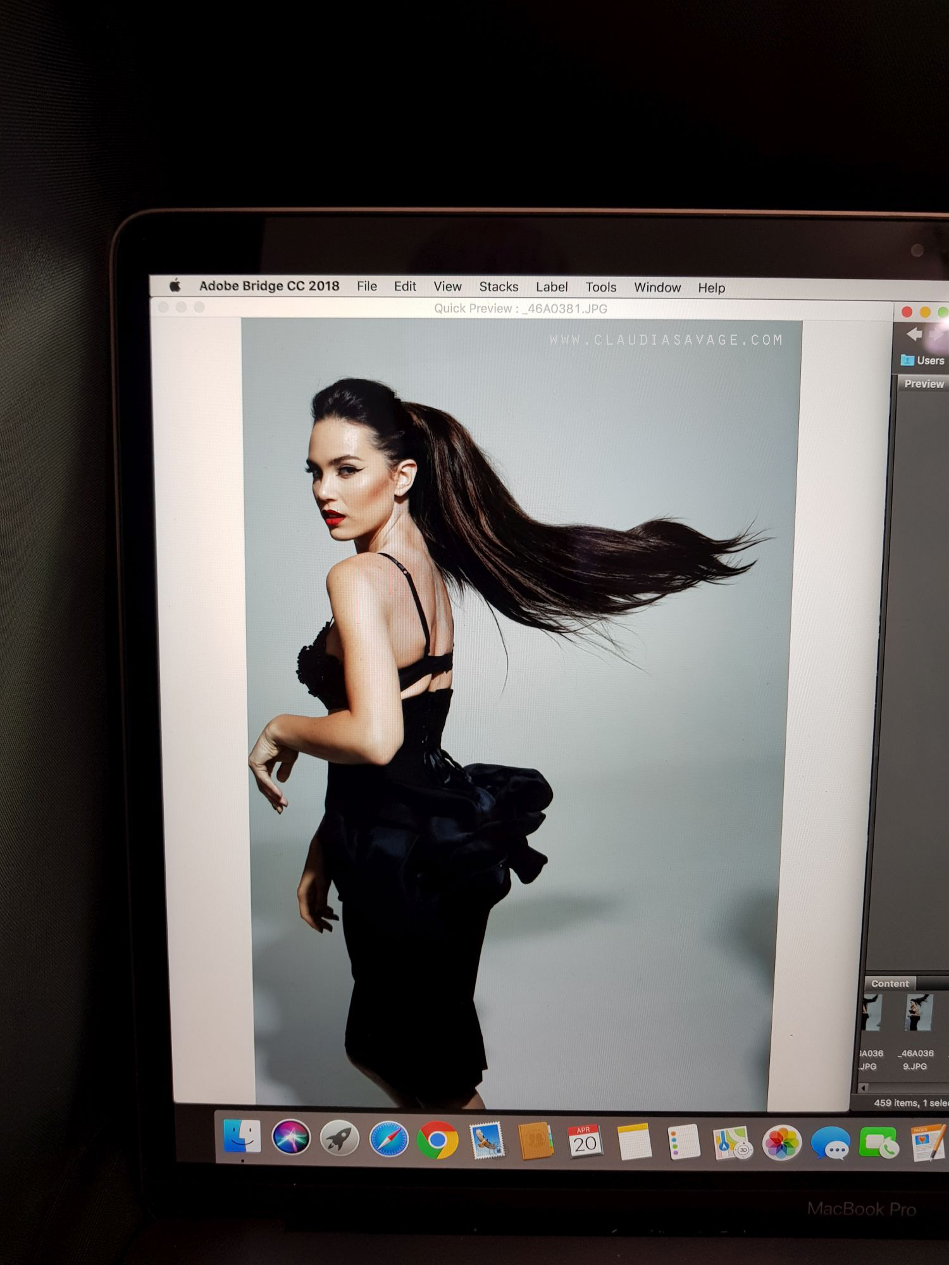Screen dimensions: 949x1265
Task: Click the Content panel scroll left arrow
Action: (x=862, y=1088)
